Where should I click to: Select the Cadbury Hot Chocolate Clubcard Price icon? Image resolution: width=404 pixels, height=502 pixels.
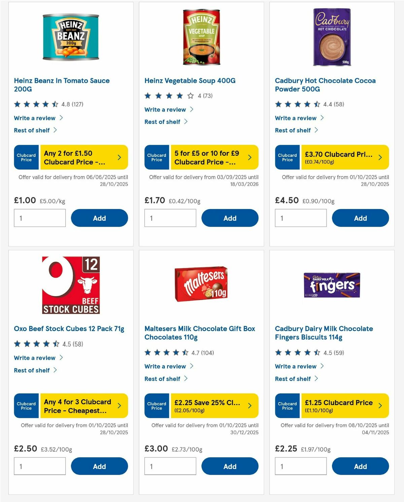pyautogui.click(x=287, y=157)
